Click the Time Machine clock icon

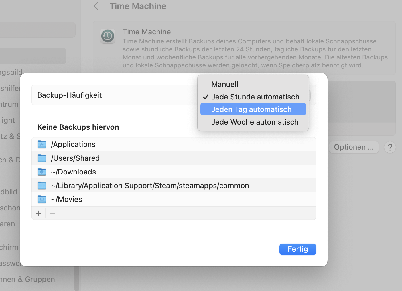[x=108, y=36]
